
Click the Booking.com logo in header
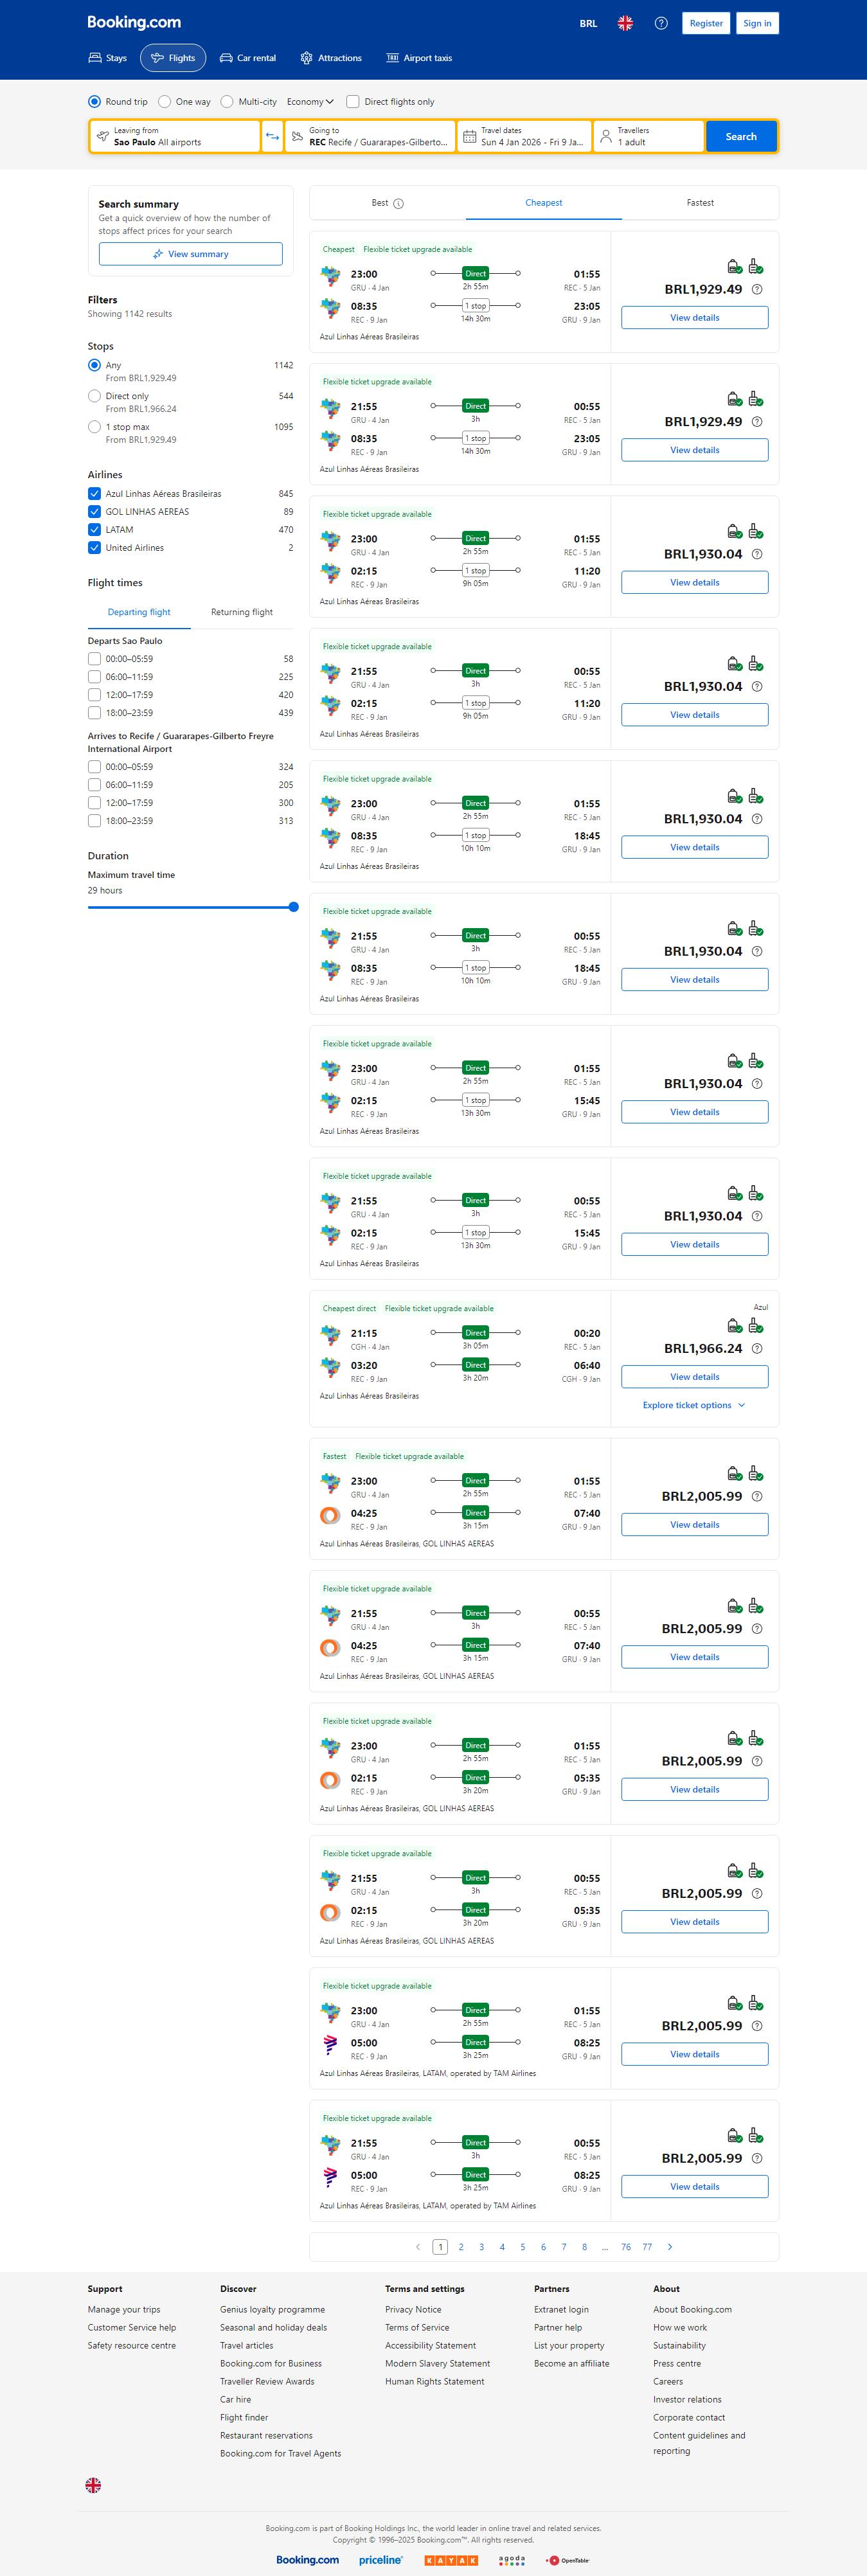coord(134,22)
